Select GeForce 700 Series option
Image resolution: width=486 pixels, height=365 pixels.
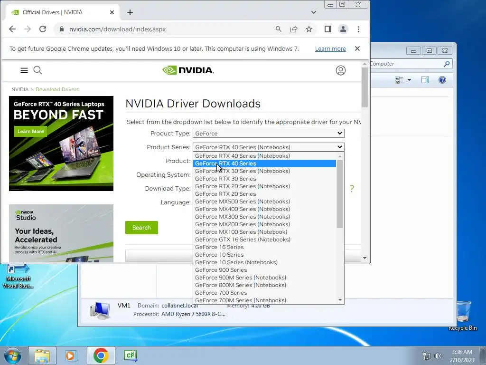pos(264,293)
